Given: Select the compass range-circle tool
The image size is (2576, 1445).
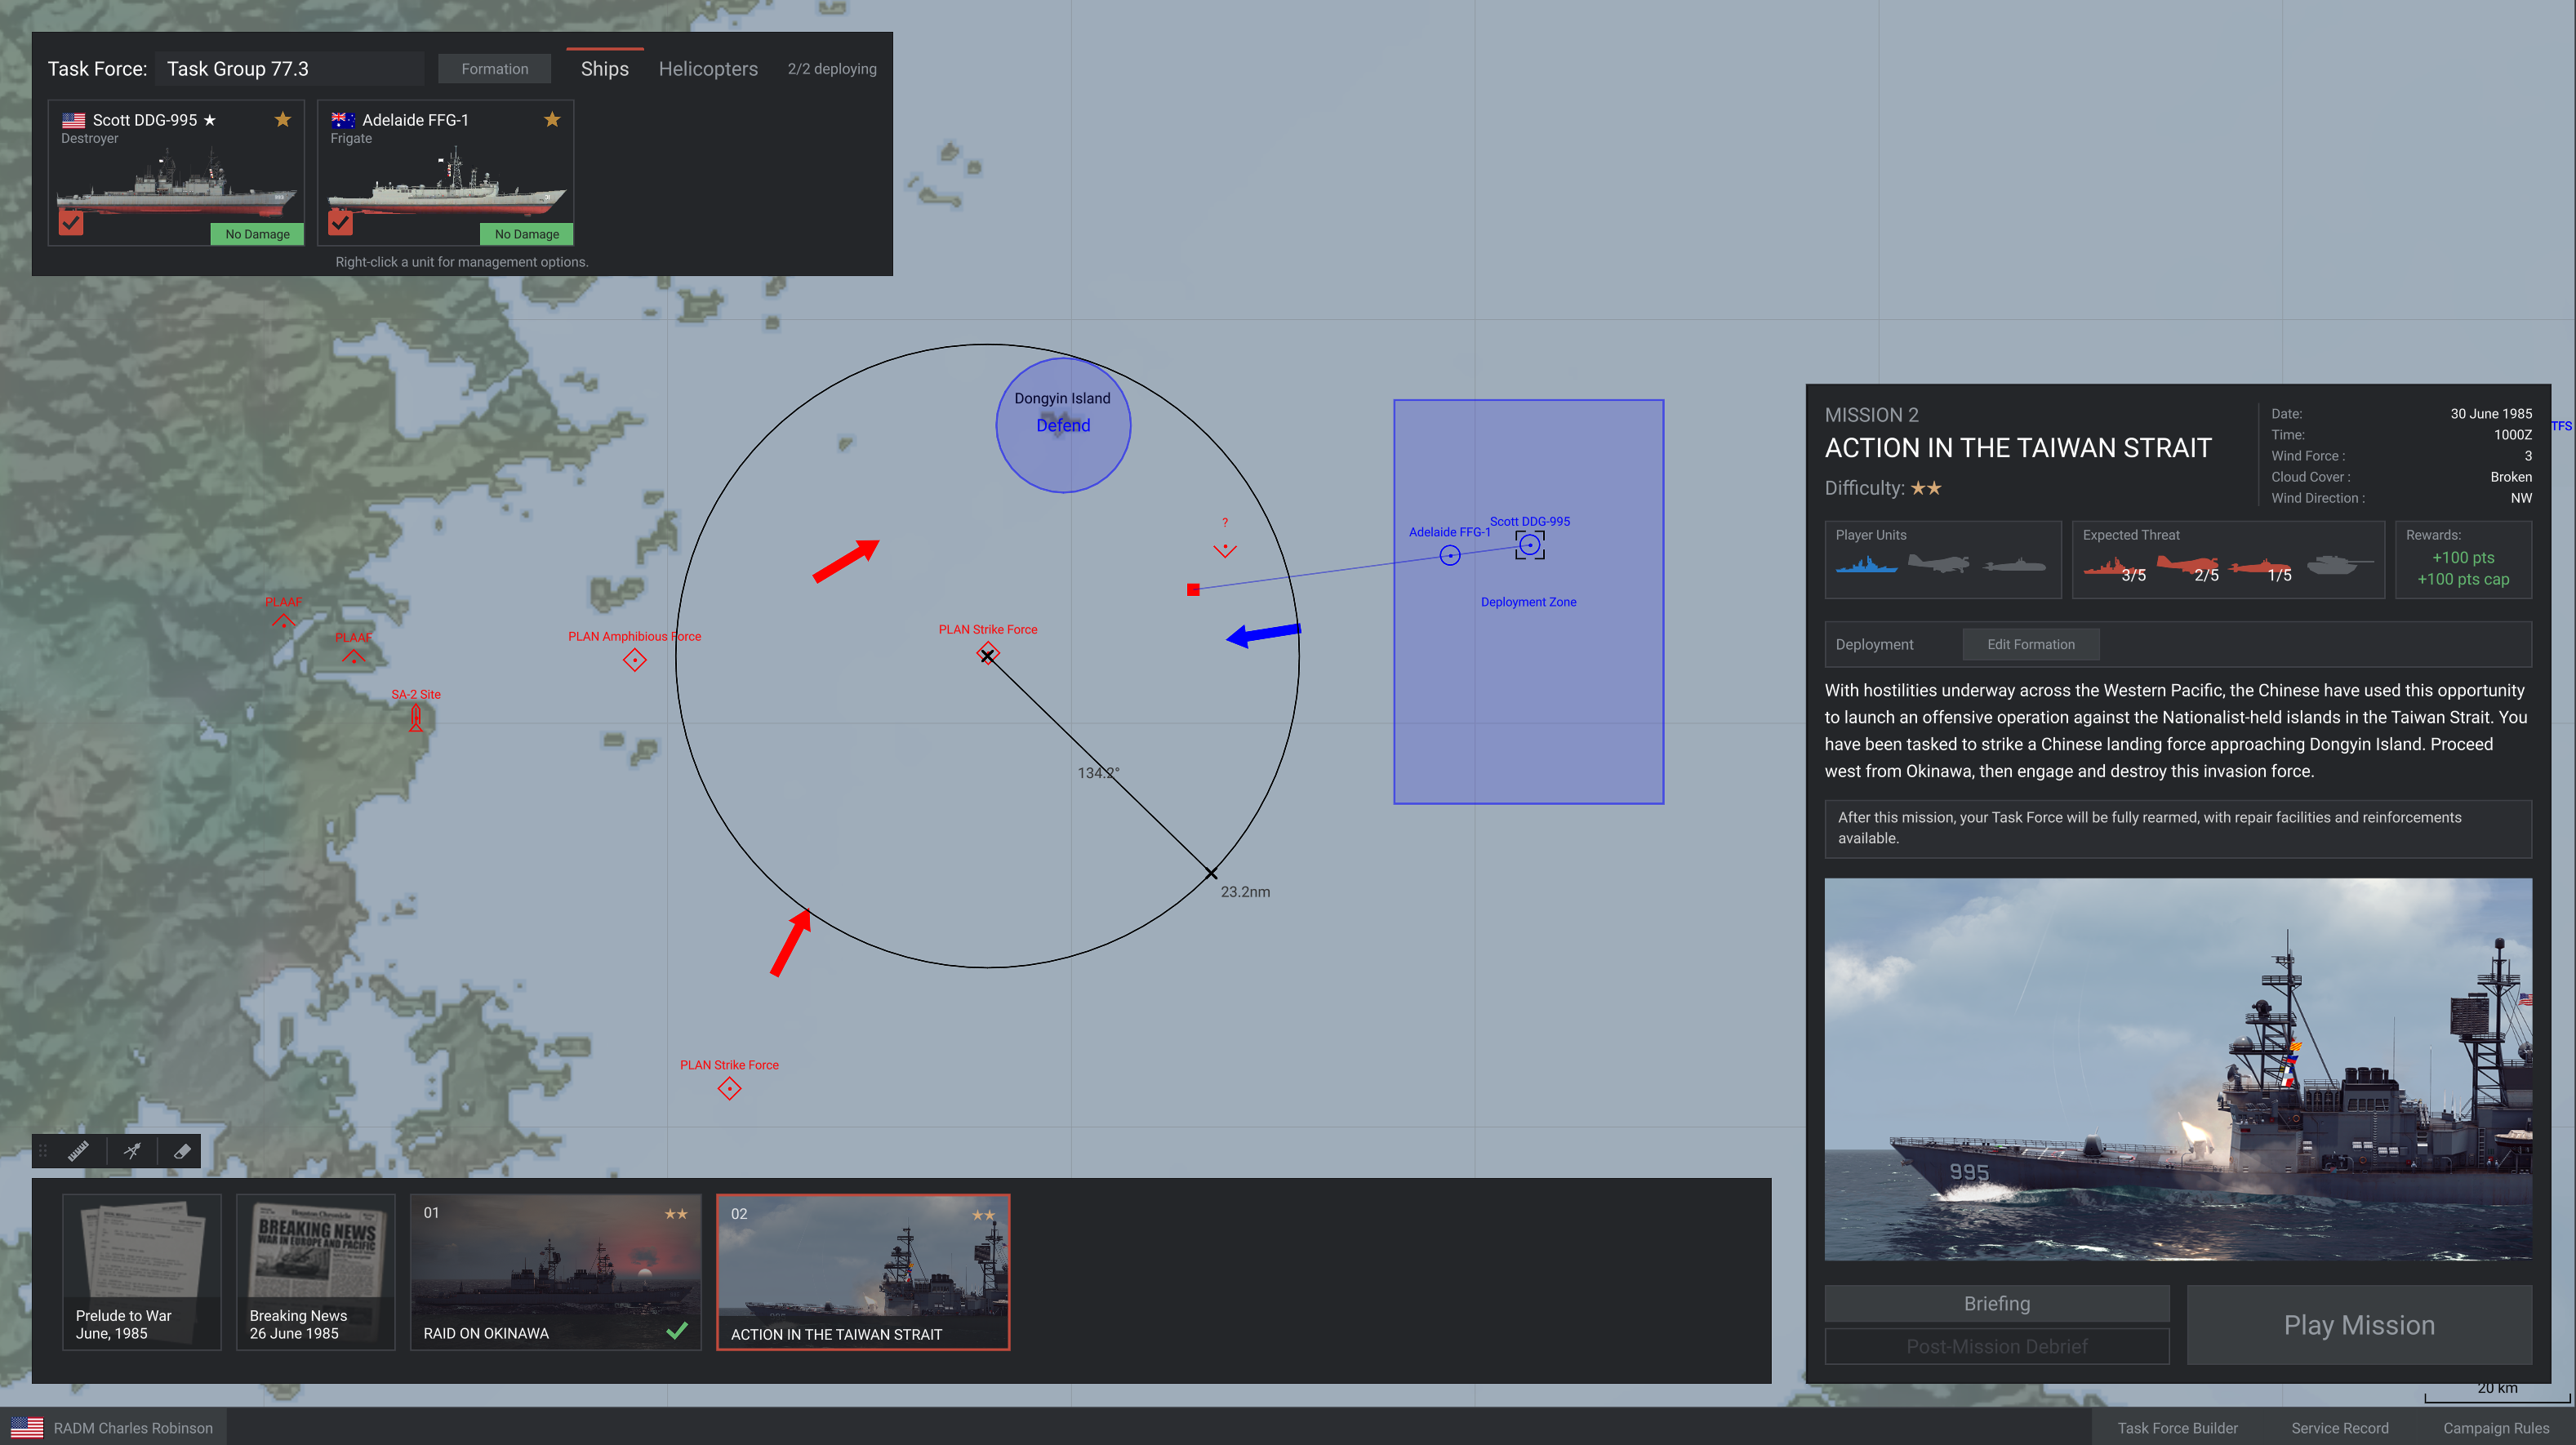Looking at the screenshot, I should [132, 1151].
